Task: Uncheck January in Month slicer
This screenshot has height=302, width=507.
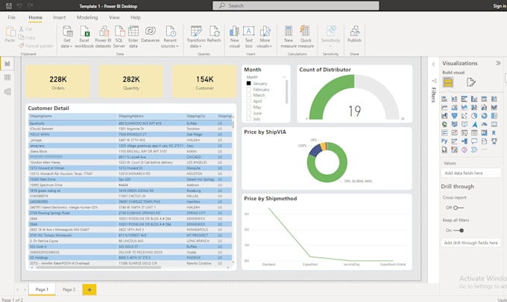Action: 248,83
